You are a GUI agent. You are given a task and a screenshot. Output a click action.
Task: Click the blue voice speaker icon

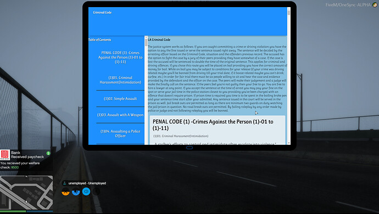tap(86, 192)
